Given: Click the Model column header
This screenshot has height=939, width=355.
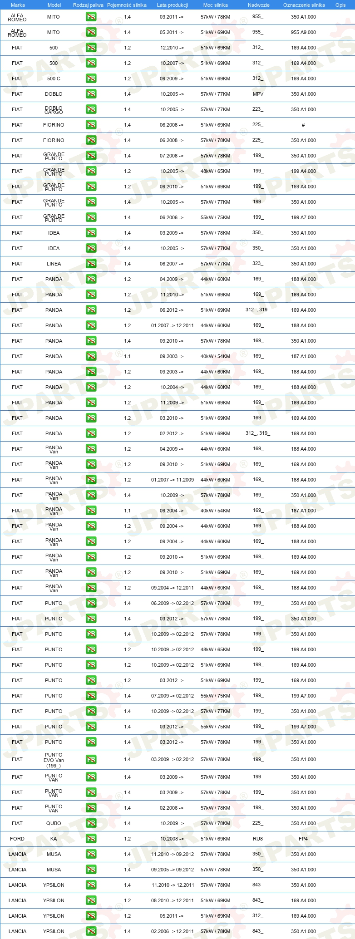Looking at the screenshot, I should click(54, 5).
